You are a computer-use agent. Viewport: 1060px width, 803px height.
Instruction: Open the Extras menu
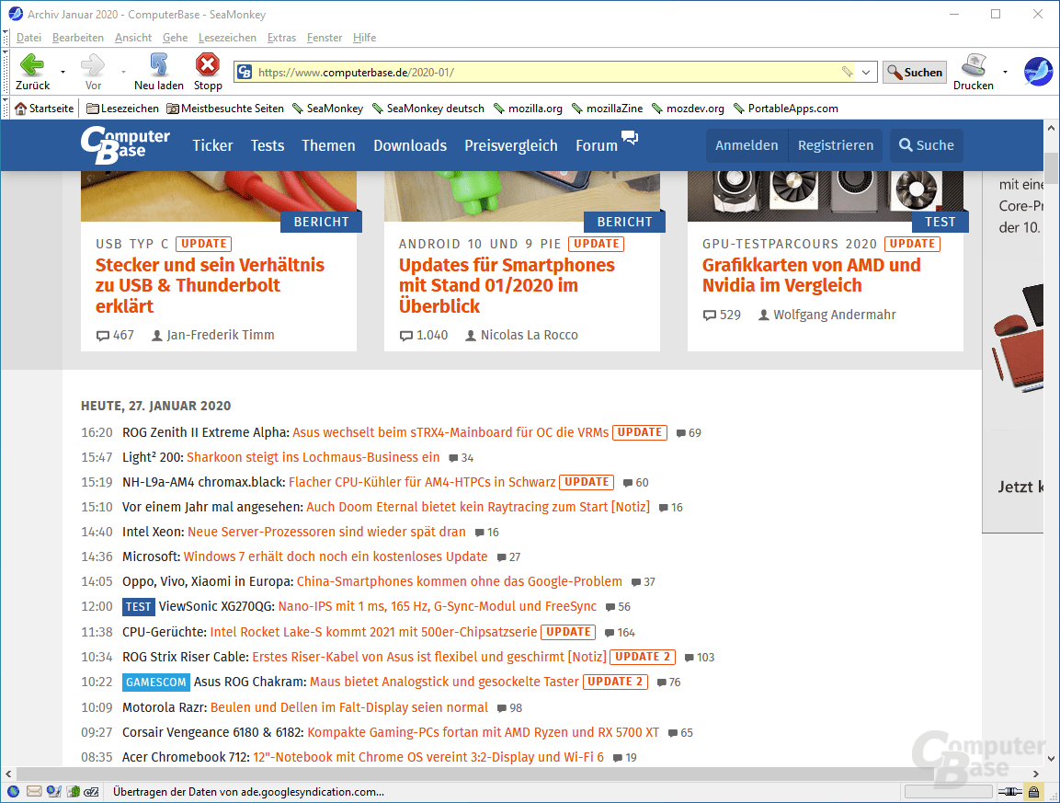tap(281, 37)
